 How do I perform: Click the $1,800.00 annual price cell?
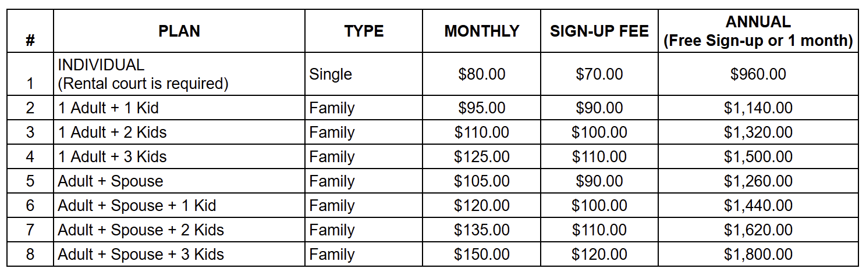pyautogui.click(x=758, y=255)
